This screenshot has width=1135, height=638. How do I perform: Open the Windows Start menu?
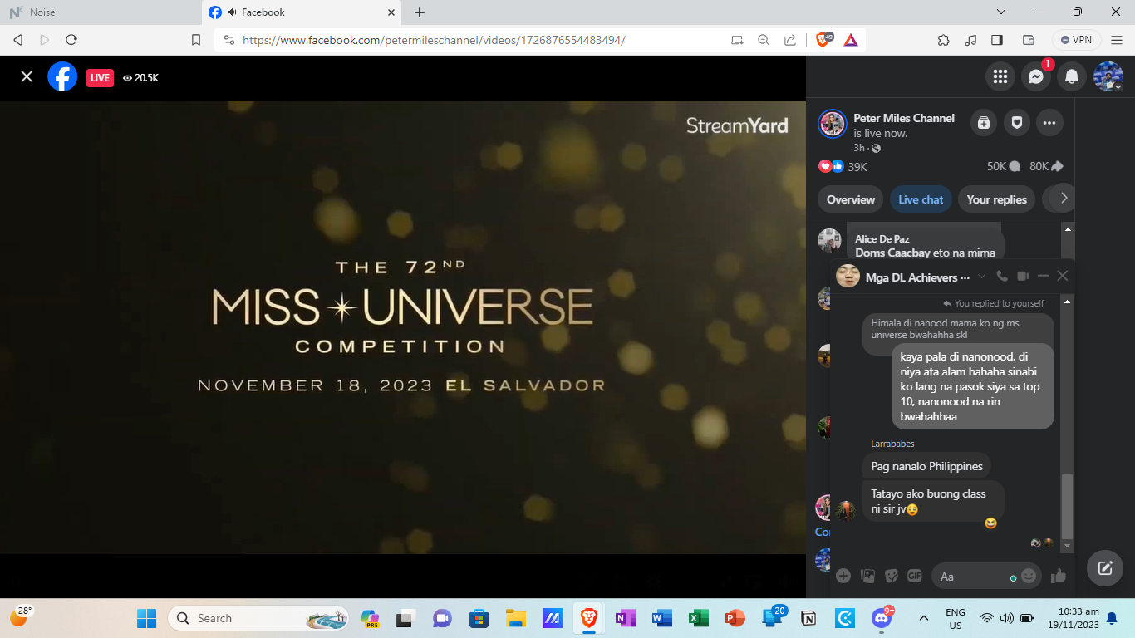point(147,618)
